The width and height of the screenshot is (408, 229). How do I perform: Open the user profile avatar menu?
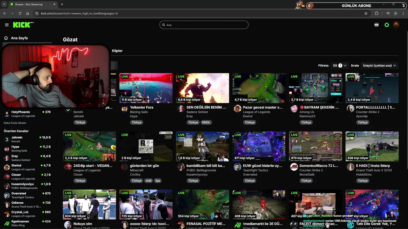(396, 25)
